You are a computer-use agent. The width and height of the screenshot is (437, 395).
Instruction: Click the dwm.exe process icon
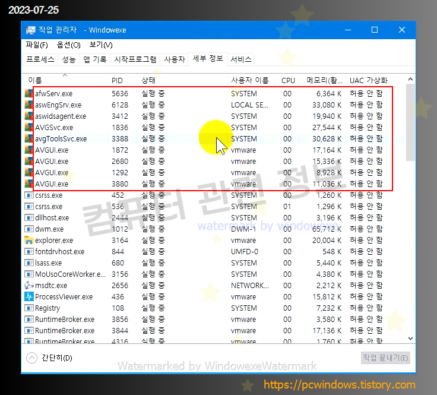tap(29, 229)
